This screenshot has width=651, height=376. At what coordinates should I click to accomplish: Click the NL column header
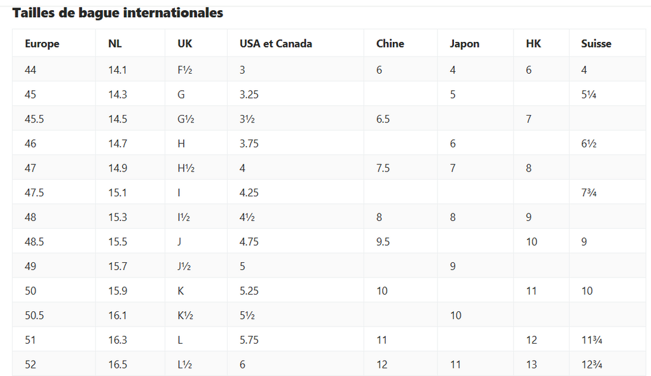point(115,44)
